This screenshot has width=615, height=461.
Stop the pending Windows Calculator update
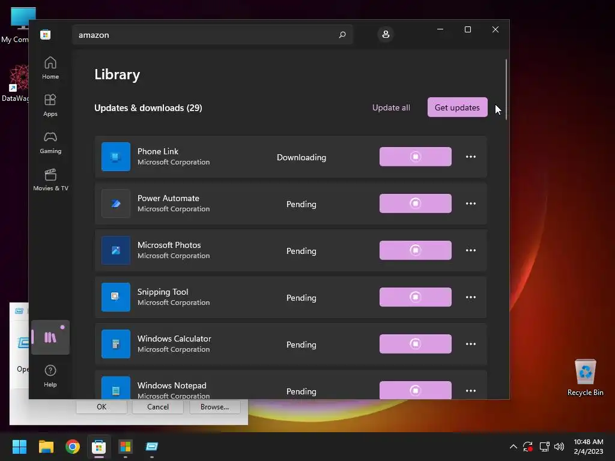click(x=416, y=344)
